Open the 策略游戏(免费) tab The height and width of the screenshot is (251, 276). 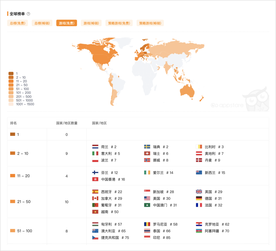click(119, 23)
